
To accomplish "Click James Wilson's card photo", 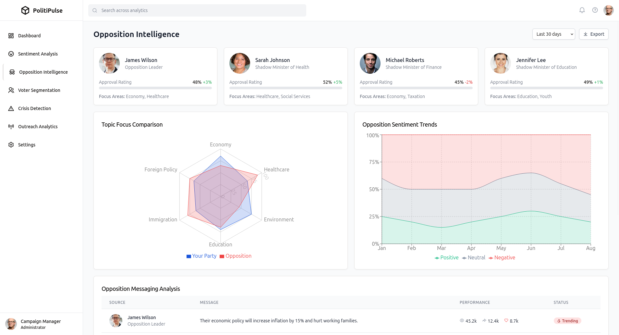I will point(109,63).
